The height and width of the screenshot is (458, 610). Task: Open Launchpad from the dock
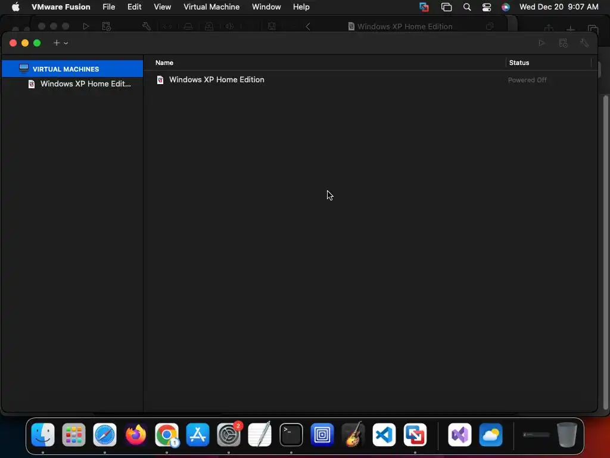(x=73, y=435)
